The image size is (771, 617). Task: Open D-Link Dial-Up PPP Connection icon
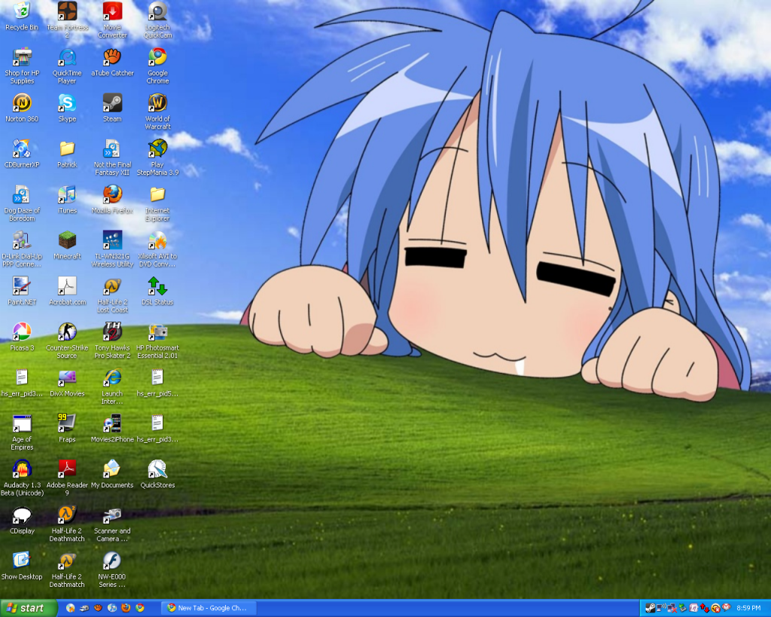tap(22, 249)
